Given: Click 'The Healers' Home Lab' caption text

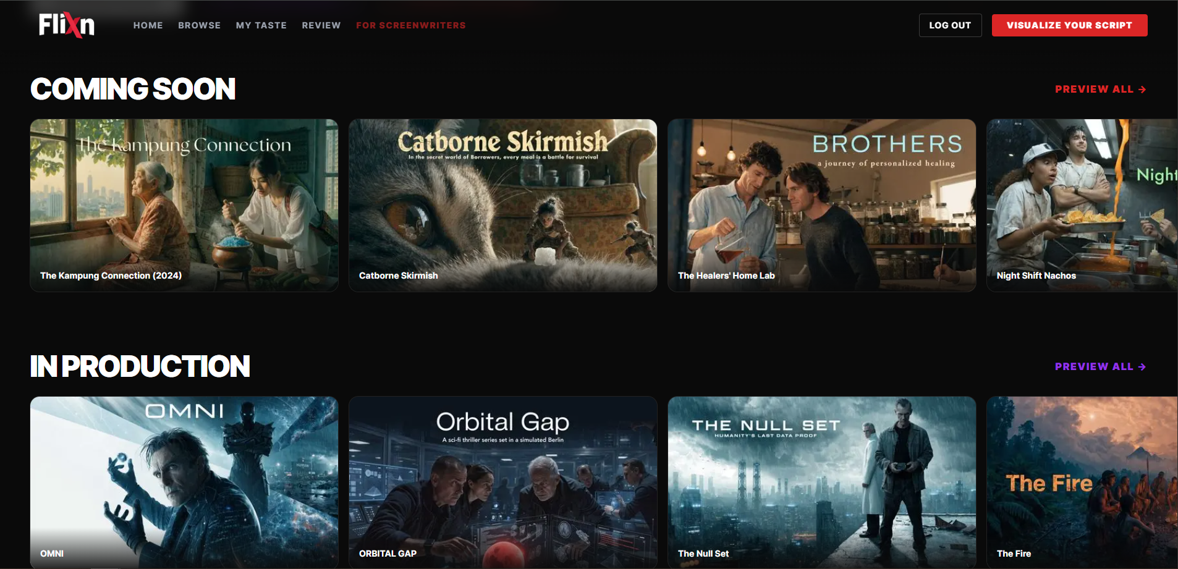Looking at the screenshot, I should (726, 276).
